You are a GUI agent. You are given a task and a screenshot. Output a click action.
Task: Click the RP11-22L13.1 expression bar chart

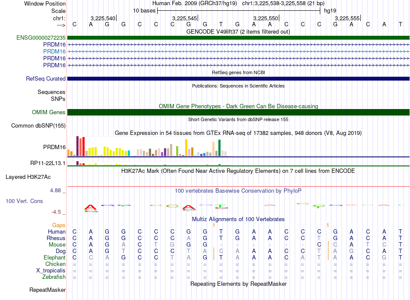tap(148, 163)
